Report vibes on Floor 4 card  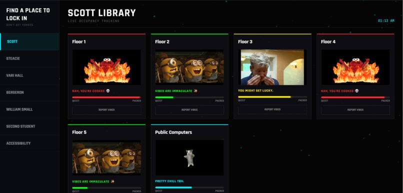tap(355, 110)
